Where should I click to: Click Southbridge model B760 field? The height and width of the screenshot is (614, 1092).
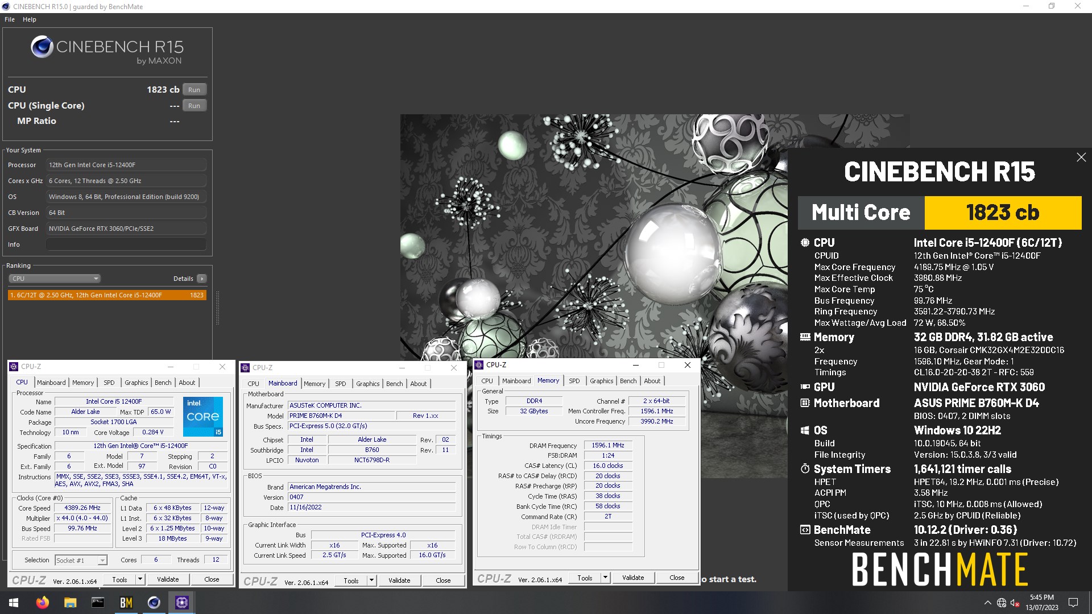click(x=372, y=450)
